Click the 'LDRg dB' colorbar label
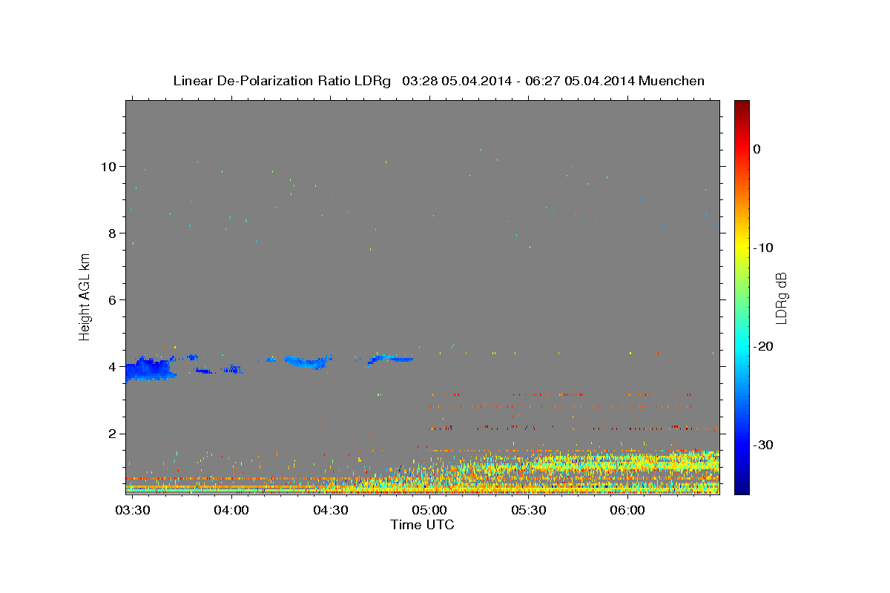This screenshot has height=593, width=890. (x=781, y=298)
